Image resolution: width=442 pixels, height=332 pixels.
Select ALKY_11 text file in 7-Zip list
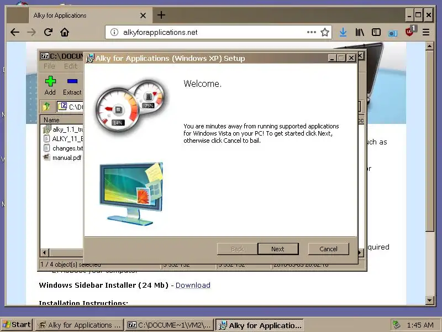click(63, 139)
